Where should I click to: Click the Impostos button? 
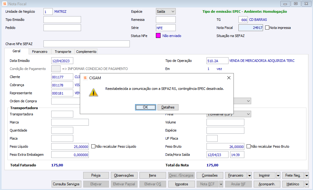coord(181,184)
